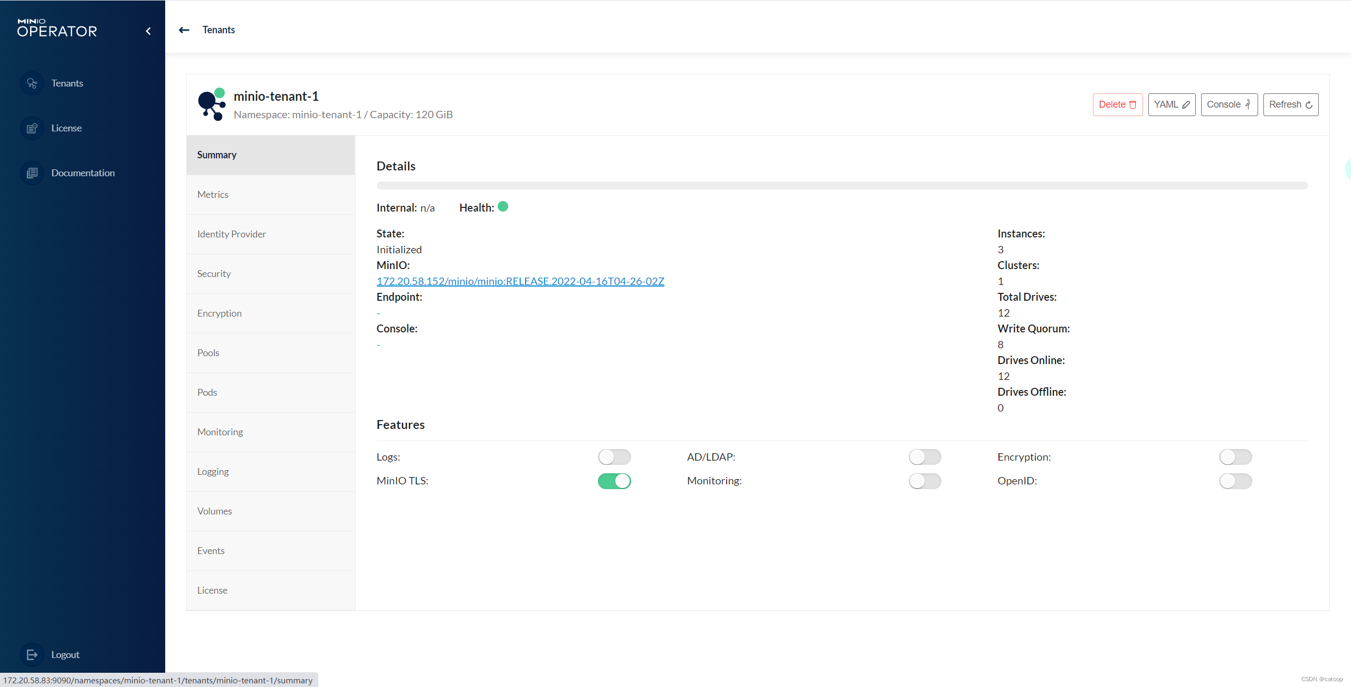
Task: Disable the MinIO TLS toggle
Action: [x=614, y=481]
